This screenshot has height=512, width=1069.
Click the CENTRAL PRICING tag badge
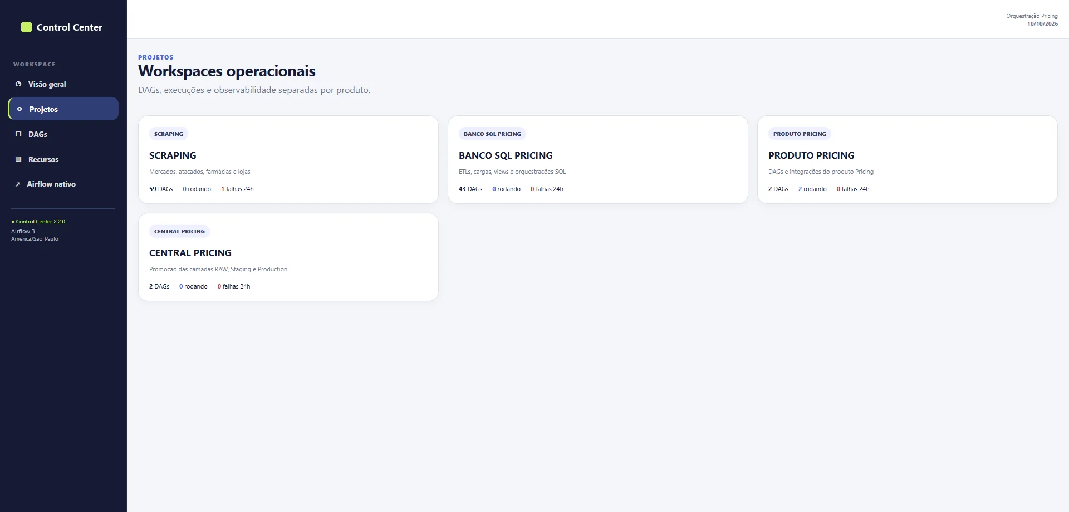coord(179,231)
